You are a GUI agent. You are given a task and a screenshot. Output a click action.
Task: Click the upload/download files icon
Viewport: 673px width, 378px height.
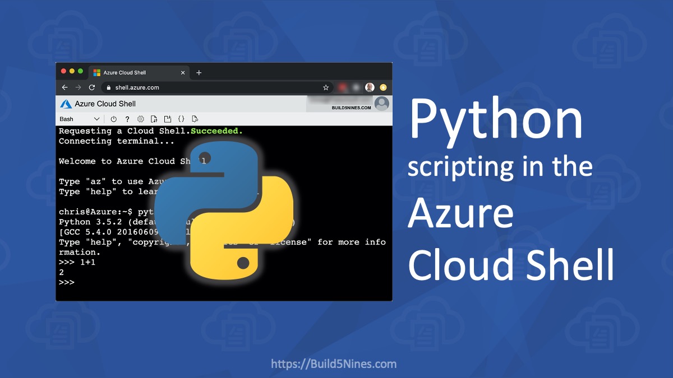154,119
